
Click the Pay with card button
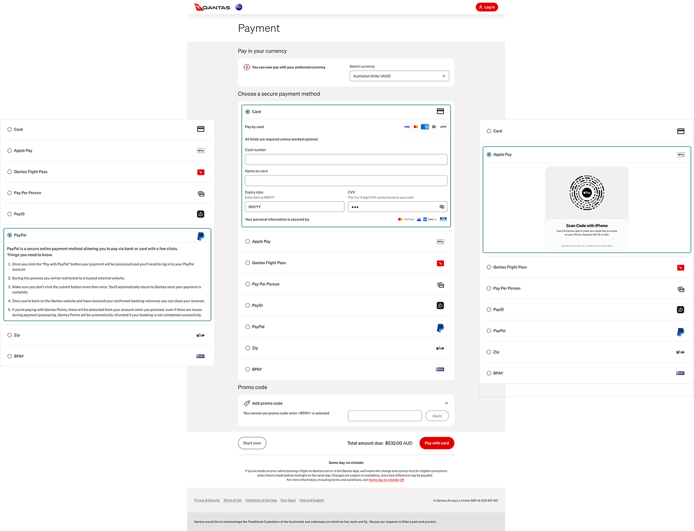437,443
